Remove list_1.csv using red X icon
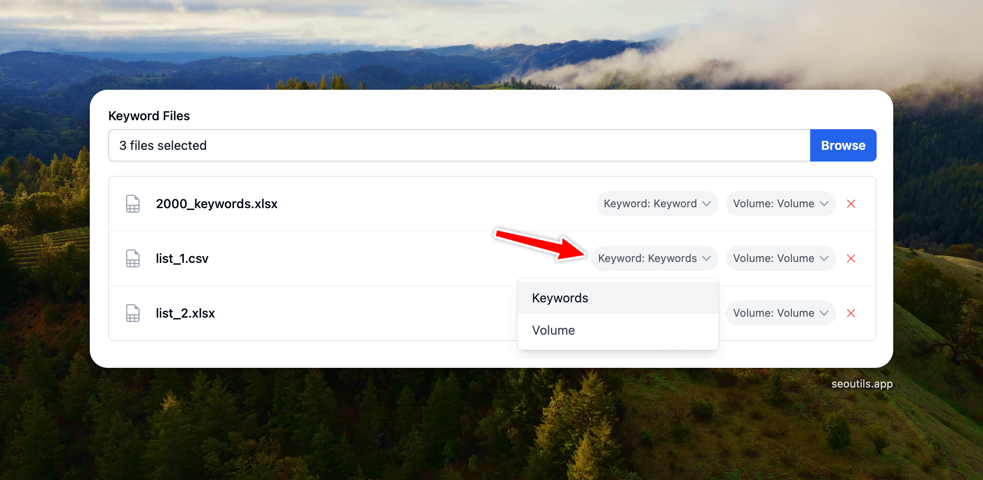 (x=851, y=258)
